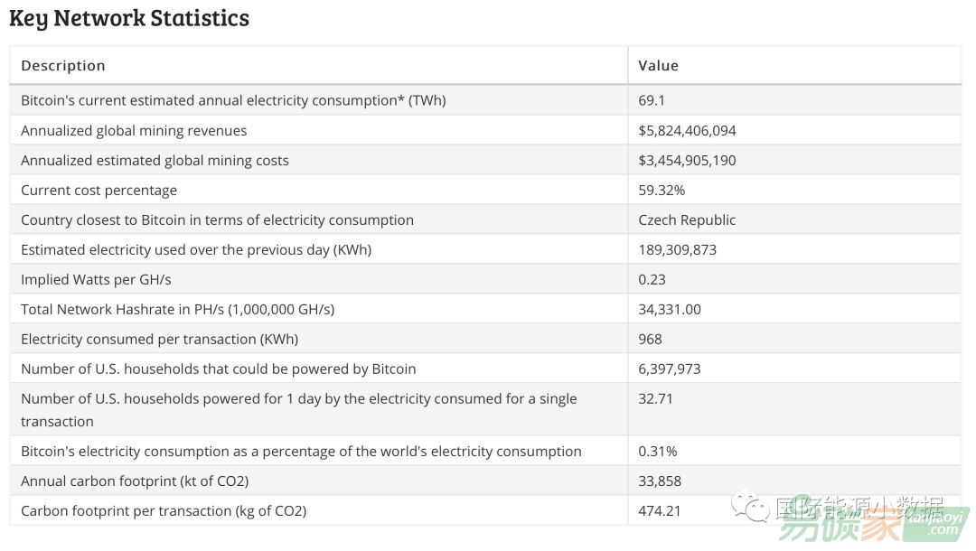Click the Total Network Hashrate row label

[x=177, y=310]
